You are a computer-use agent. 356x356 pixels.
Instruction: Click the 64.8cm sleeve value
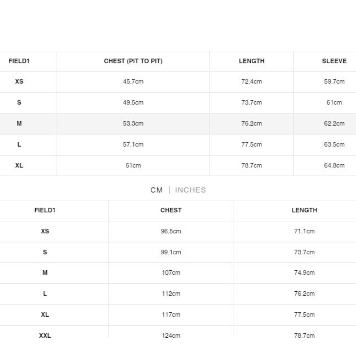coord(334,165)
